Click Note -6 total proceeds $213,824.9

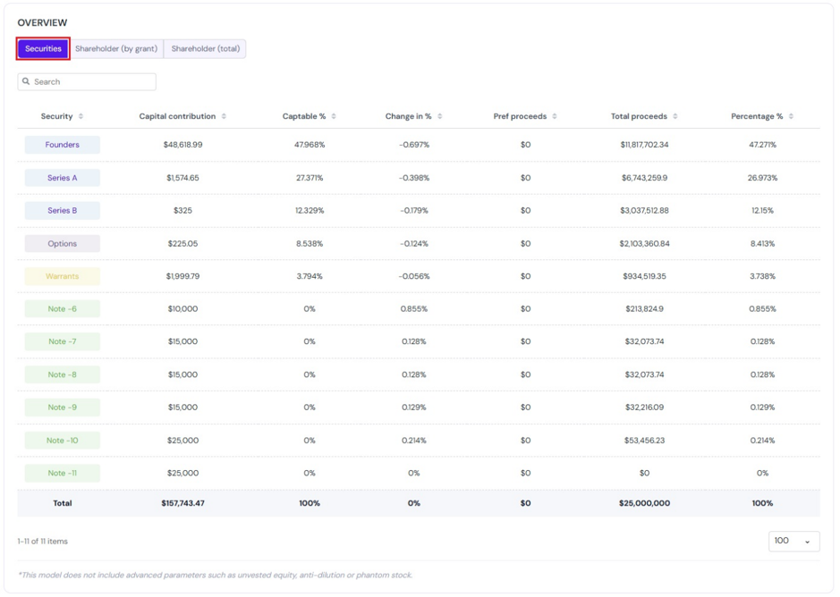point(644,309)
